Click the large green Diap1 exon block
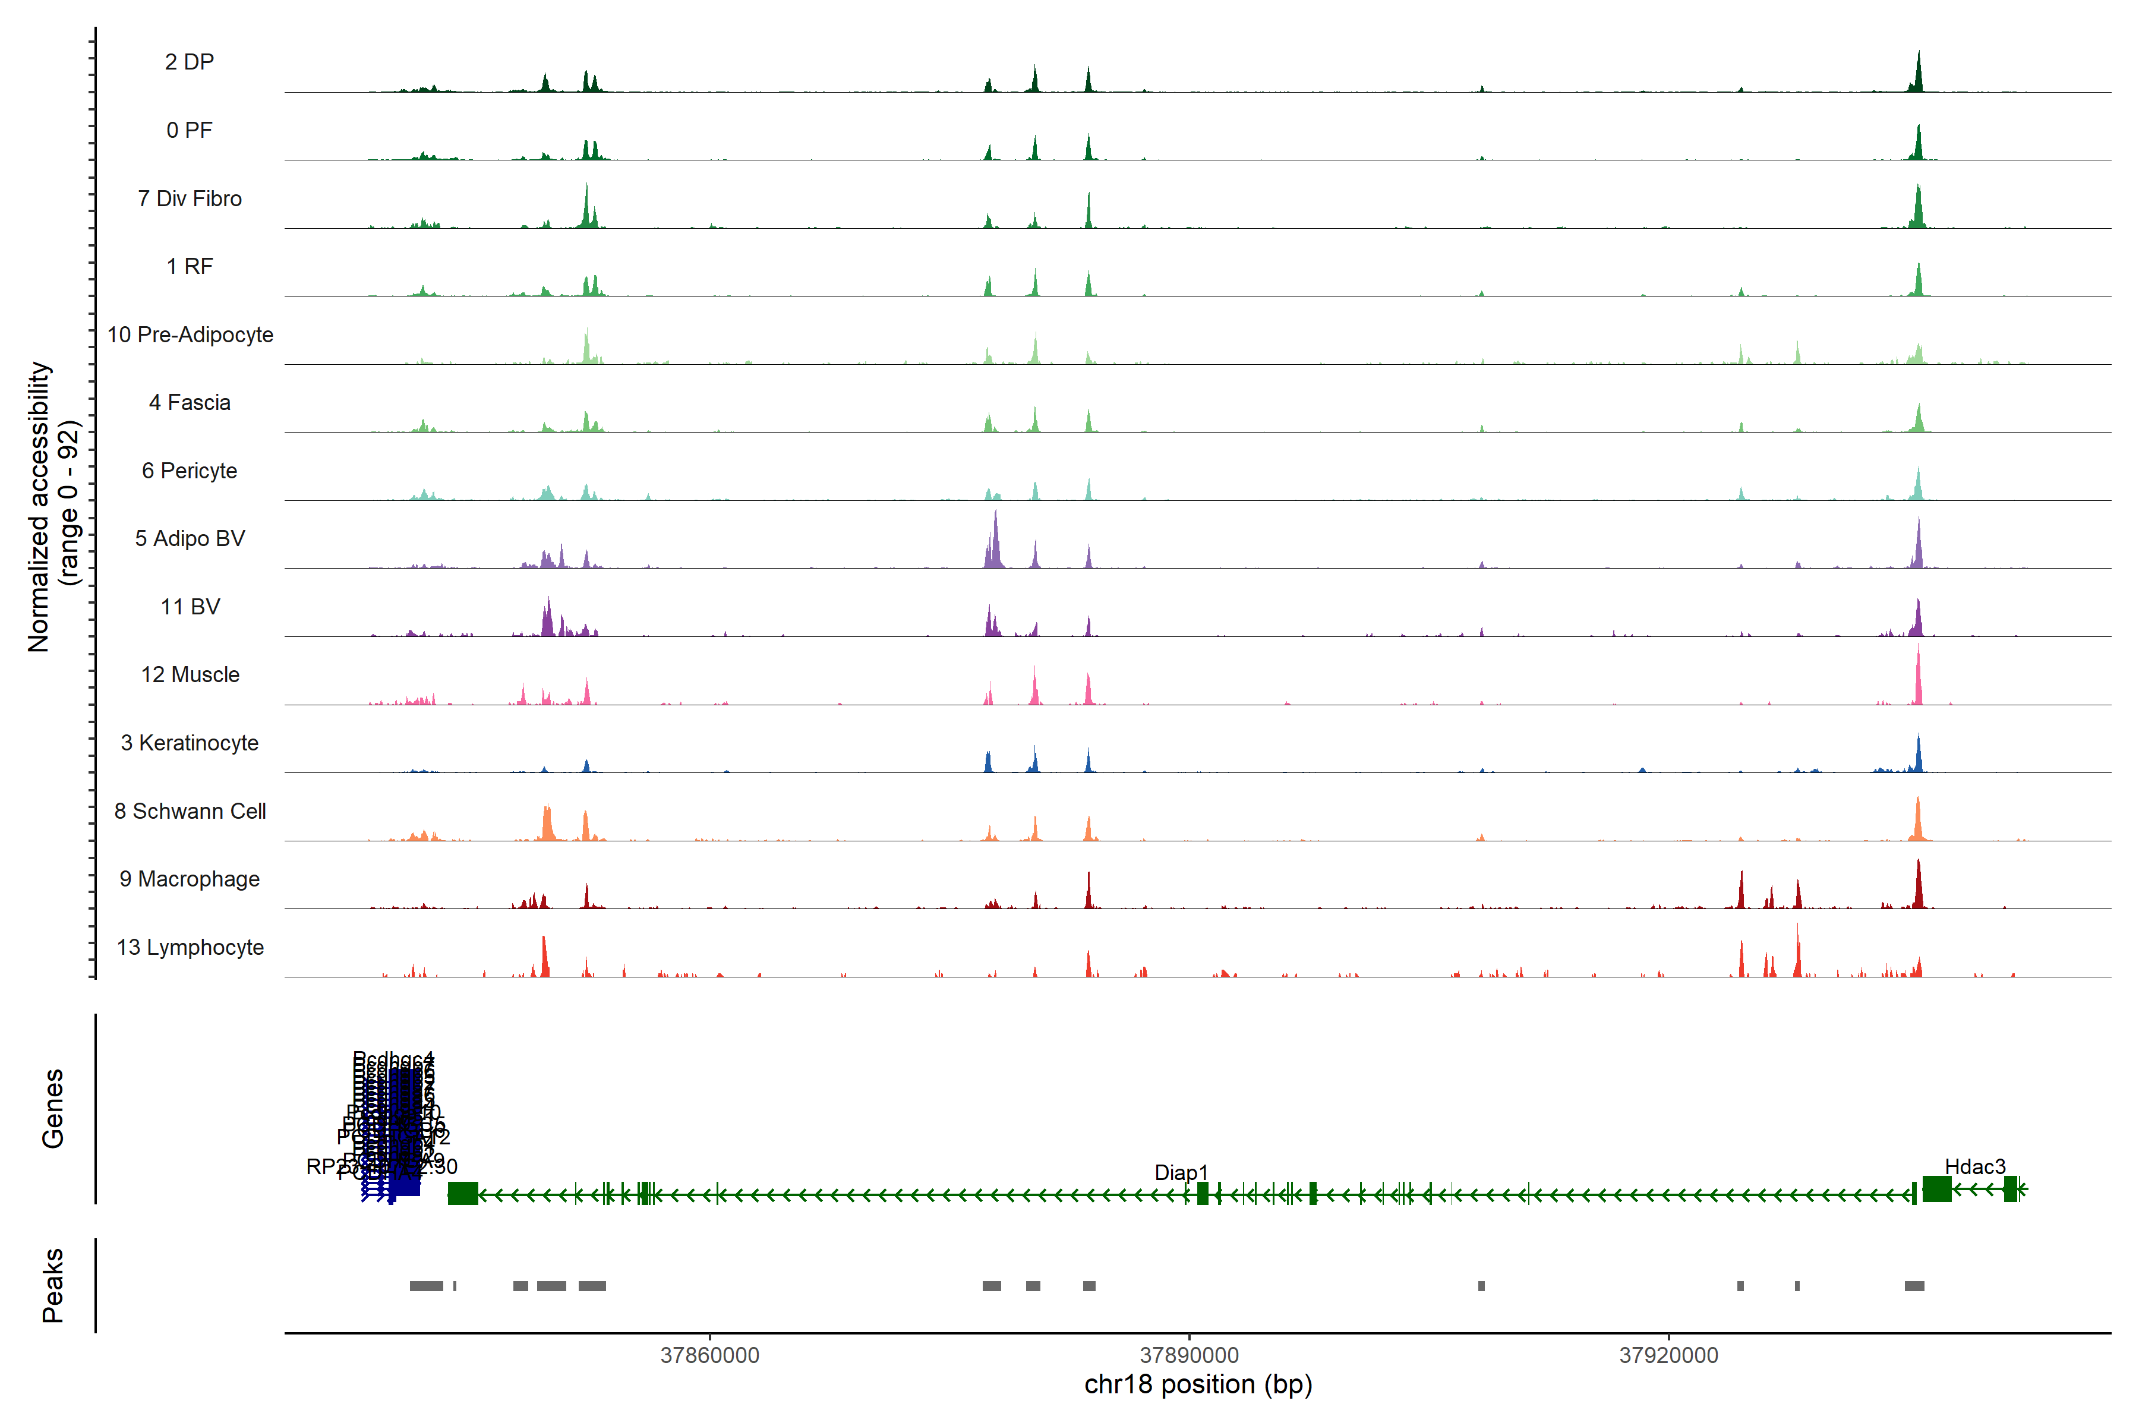2139x1426 pixels. [463, 1193]
